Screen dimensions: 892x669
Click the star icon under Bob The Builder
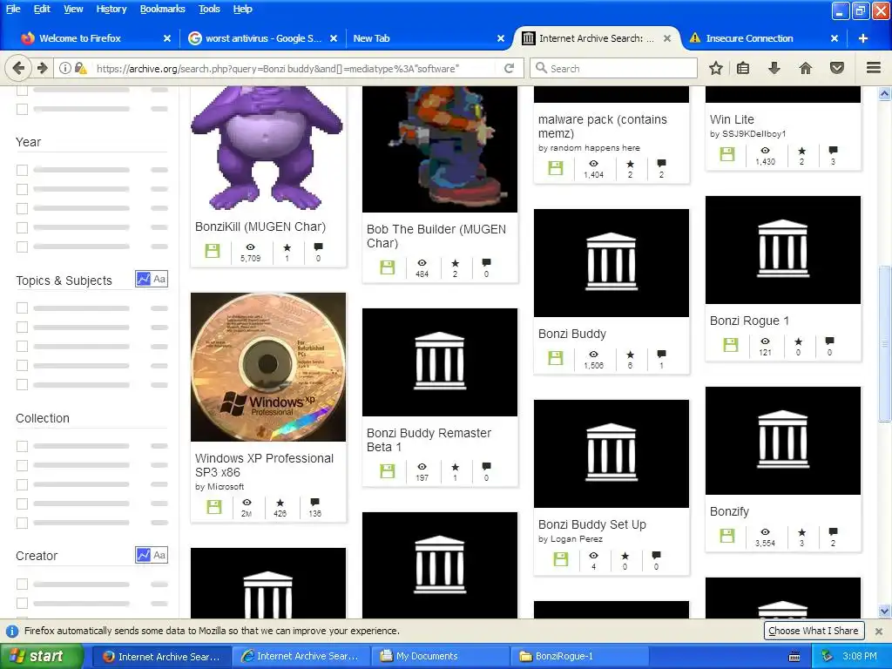(x=455, y=263)
